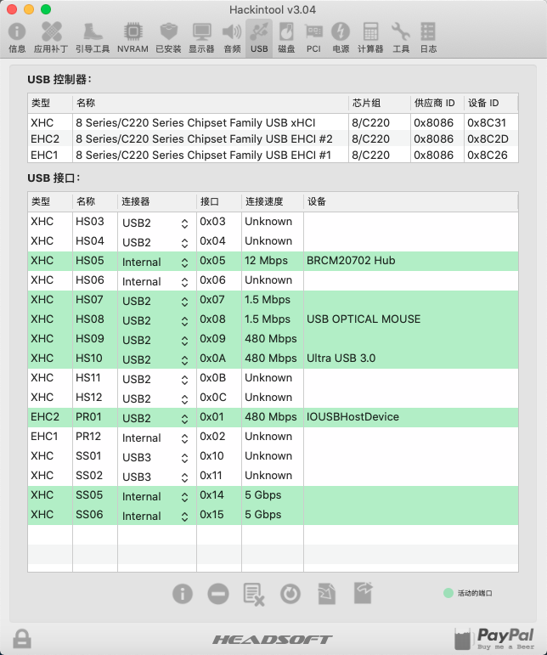Viewport: 547px width, 655px height.
Task: Select the SS02 port name cell
Action: tap(95, 476)
